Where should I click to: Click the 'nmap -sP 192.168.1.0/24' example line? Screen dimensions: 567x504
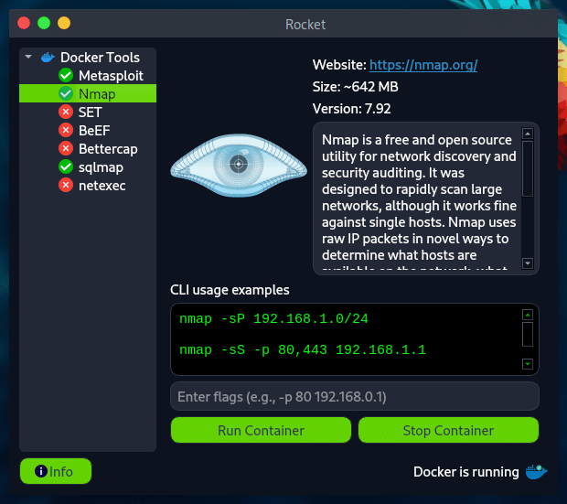(x=273, y=318)
